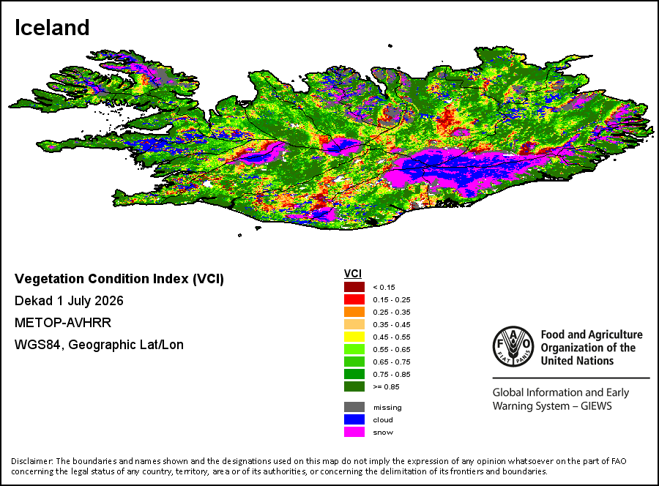This screenshot has width=659, height=486.
Task: Click the 'METOP-AVHRR' sensor label
Action: [63, 323]
